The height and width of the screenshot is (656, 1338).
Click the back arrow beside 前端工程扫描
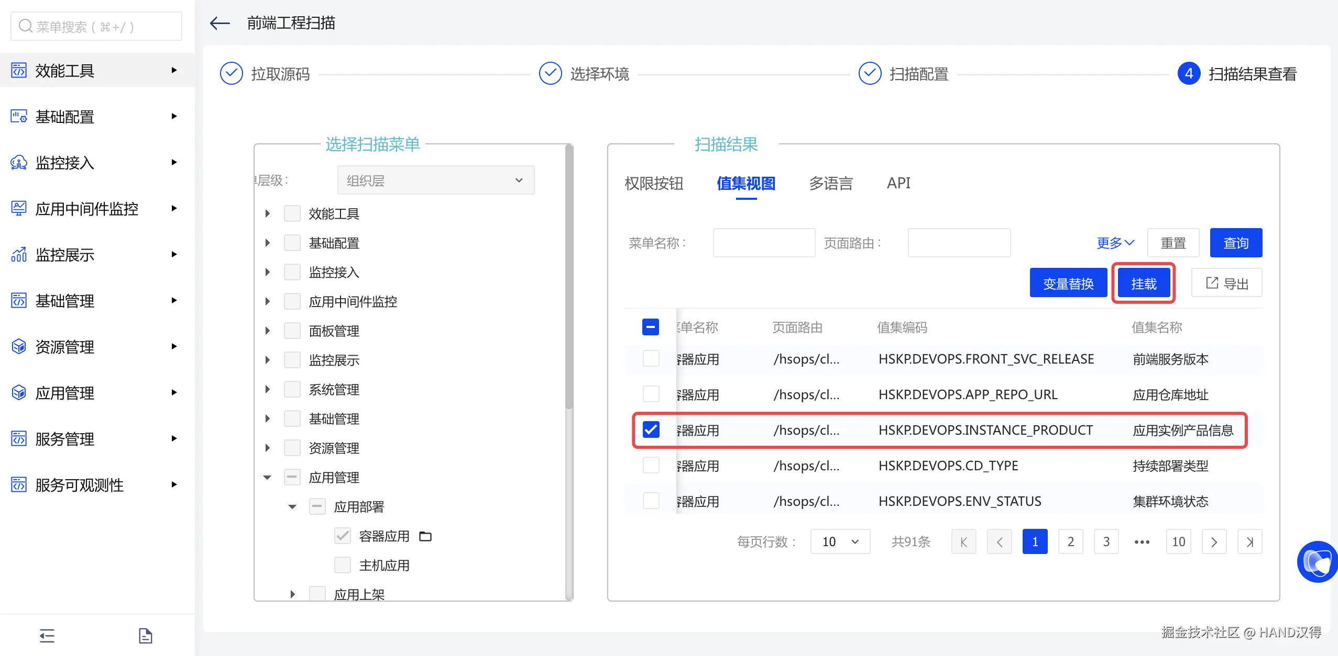(220, 23)
